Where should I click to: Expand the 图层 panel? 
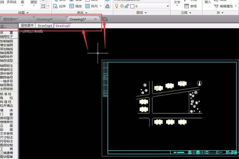[x=141, y=13]
